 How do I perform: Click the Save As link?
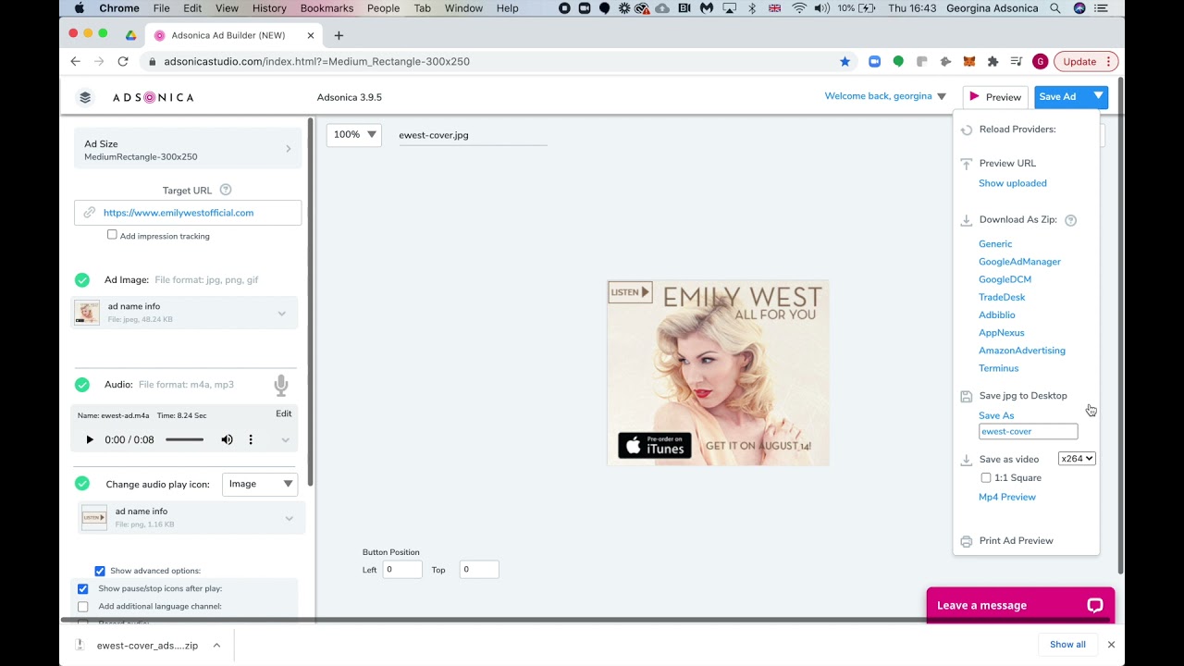pyautogui.click(x=996, y=415)
